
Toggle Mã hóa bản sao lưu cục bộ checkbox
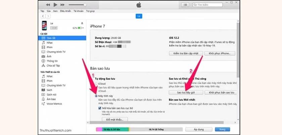pos(100,108)
